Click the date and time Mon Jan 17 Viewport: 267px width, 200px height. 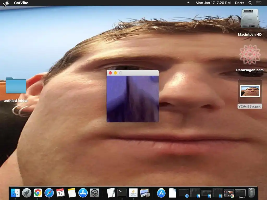click(x=213, y=3)
